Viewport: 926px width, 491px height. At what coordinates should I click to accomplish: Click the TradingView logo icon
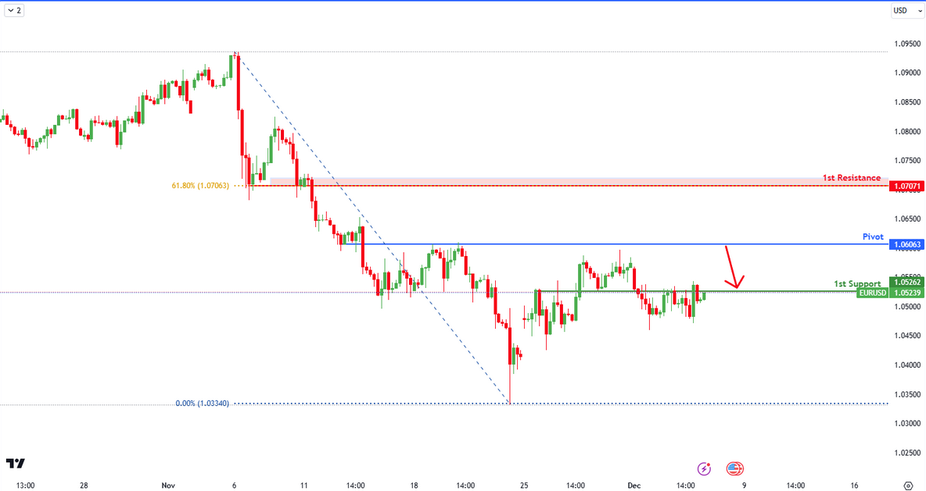click(x=16, y=464)
